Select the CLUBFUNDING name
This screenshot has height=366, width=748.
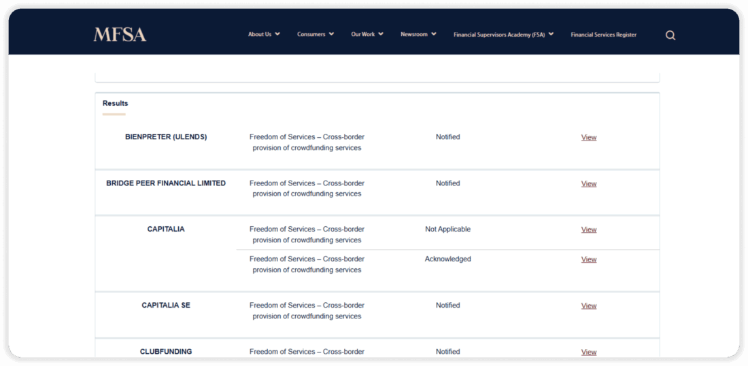[166, 351]
